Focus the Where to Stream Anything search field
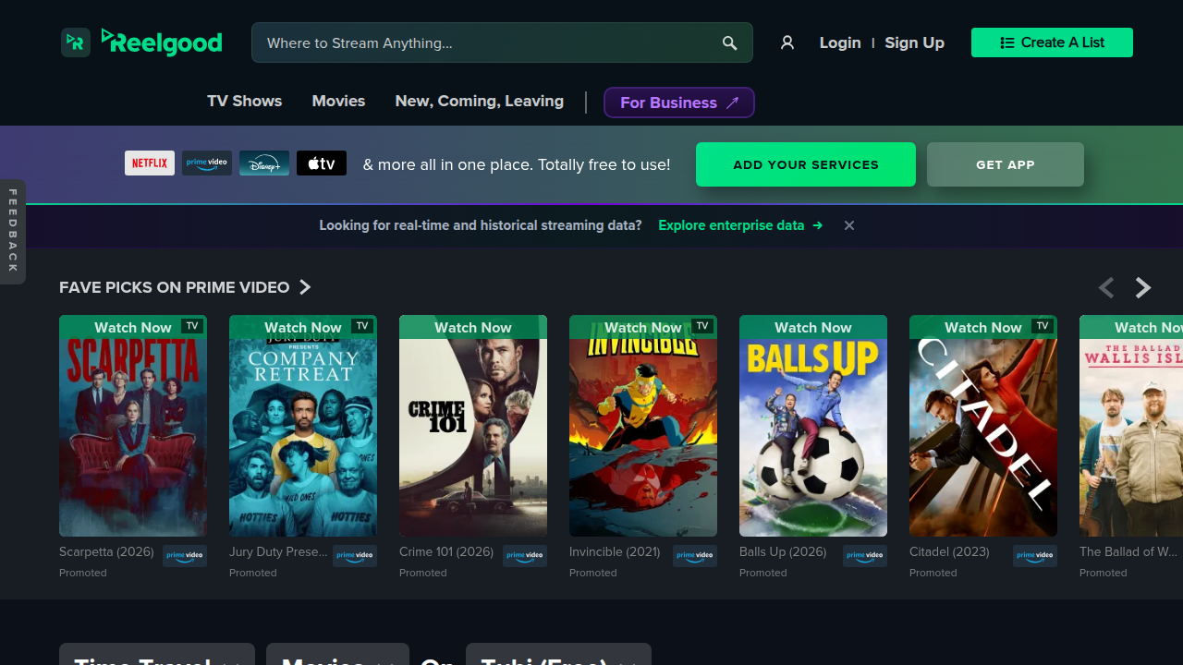1183x665 pixels. coord(502,43)
